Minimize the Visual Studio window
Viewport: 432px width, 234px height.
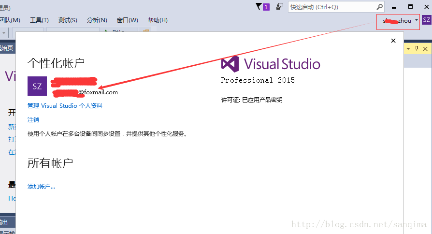[394, 7]
